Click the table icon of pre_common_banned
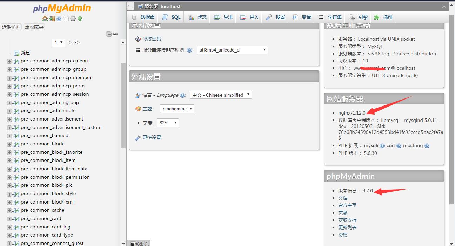455x246 pixels. pos(16,136)
